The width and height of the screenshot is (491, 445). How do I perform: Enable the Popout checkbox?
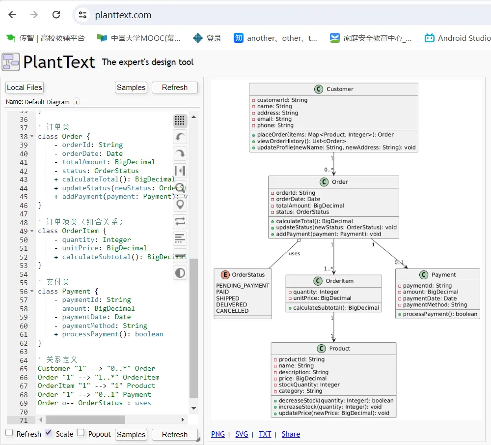click(81, 433)
